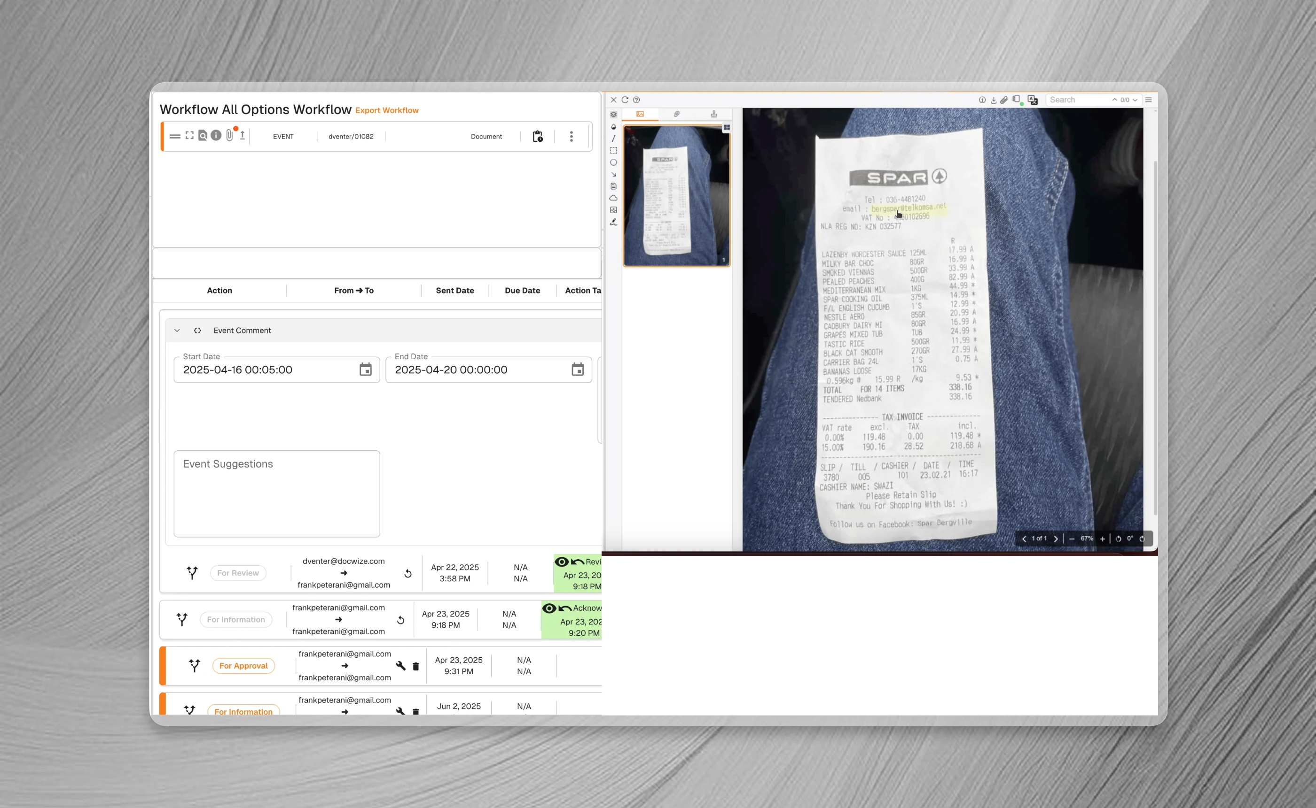Viewport: 1316px width, 808px height.
Task: Select the signature pen tool
Action: coord(614,223)
